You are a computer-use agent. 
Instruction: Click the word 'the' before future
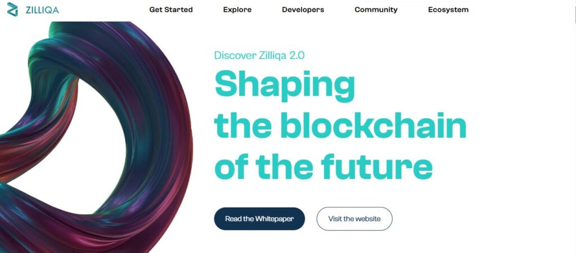click(x=284, y=166)
